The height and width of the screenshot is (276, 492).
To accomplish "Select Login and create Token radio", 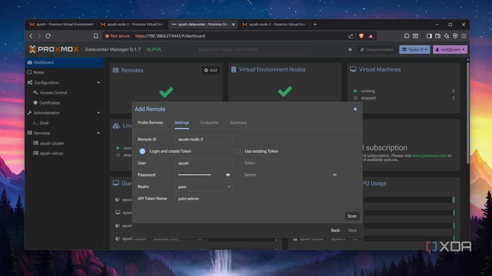I will tap(142, 151).
